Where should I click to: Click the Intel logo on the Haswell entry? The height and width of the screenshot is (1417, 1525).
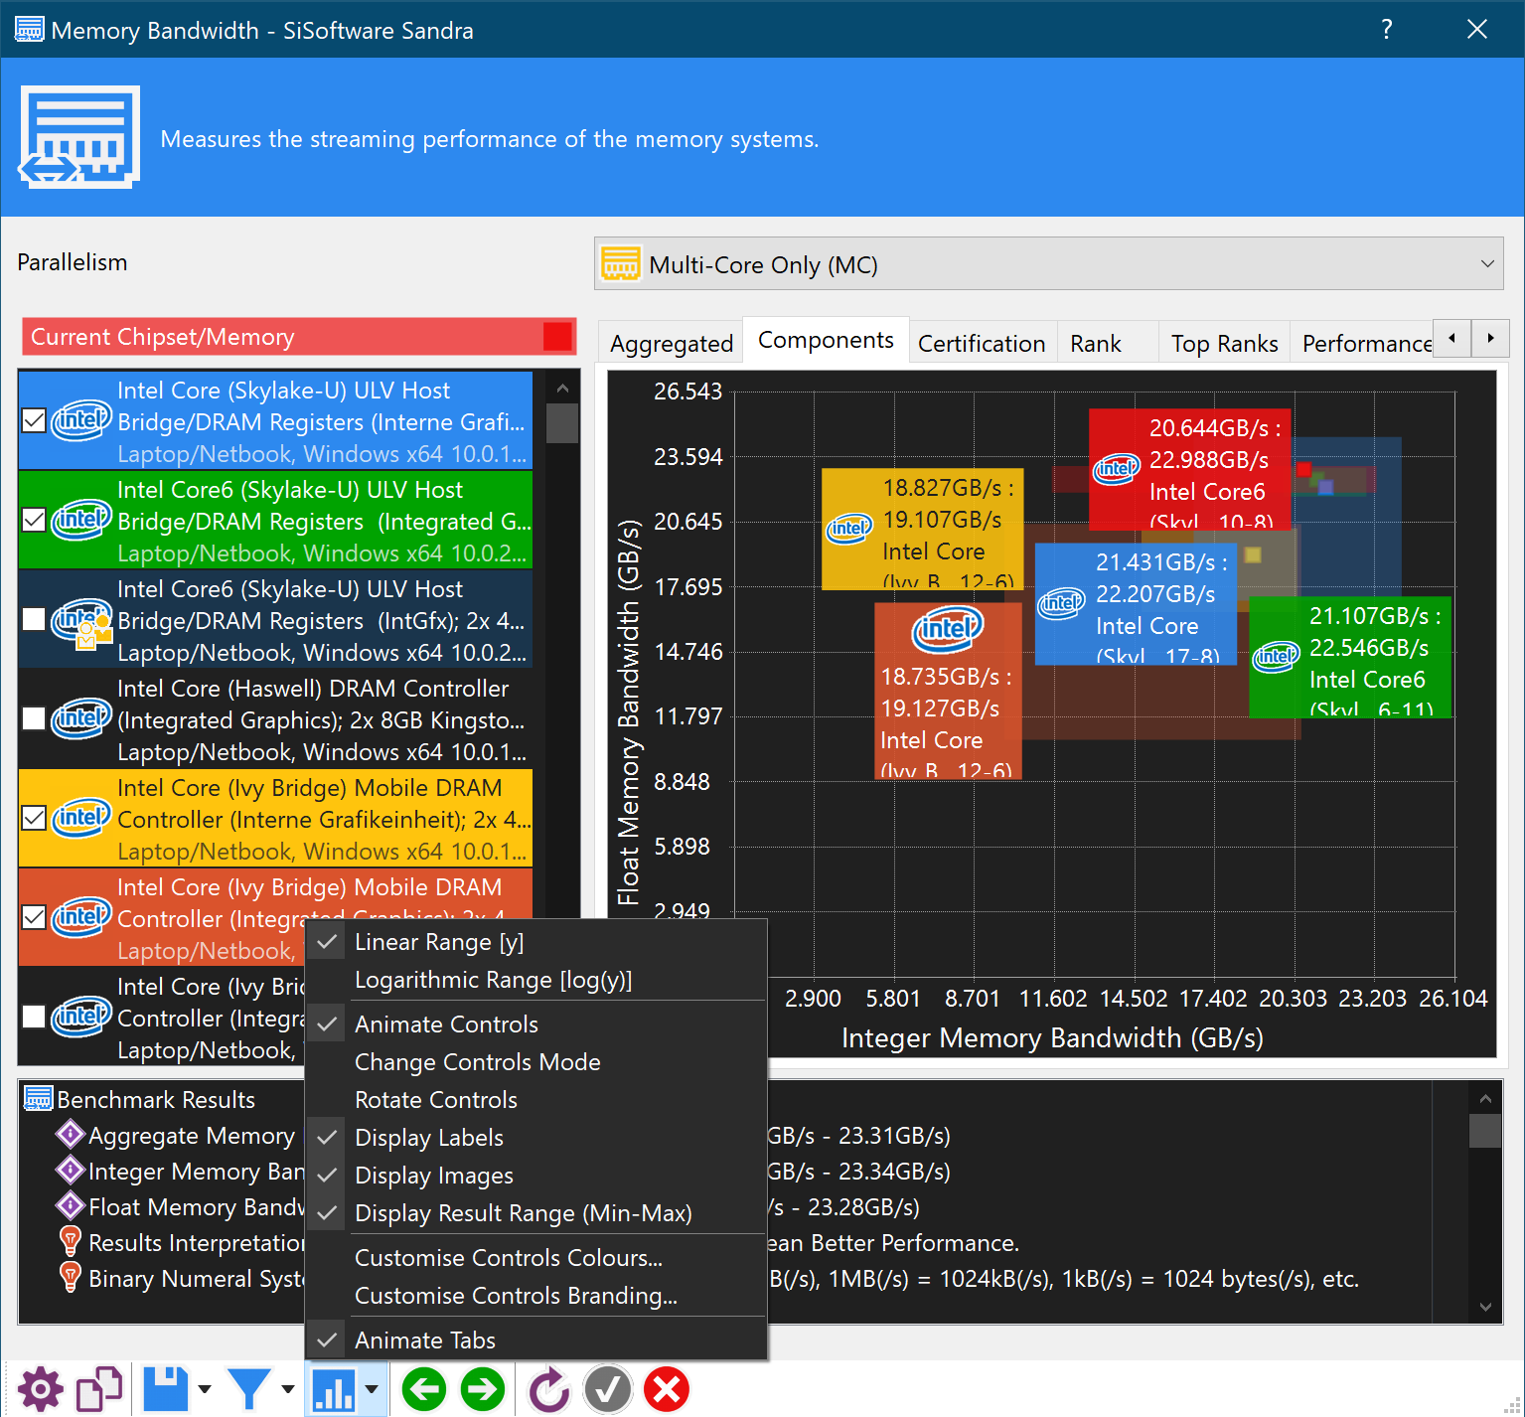tap(81, 717)
